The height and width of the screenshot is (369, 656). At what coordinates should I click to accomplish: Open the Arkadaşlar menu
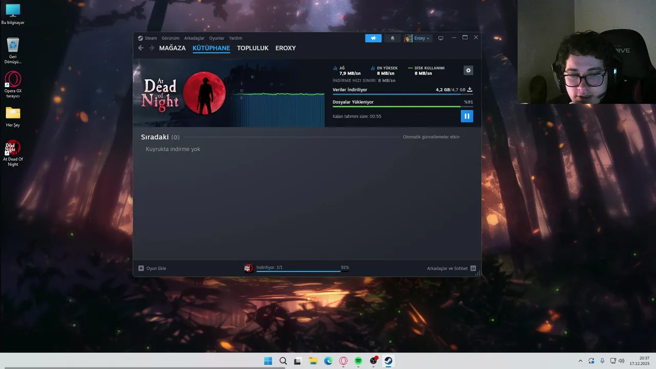(194, 38)
